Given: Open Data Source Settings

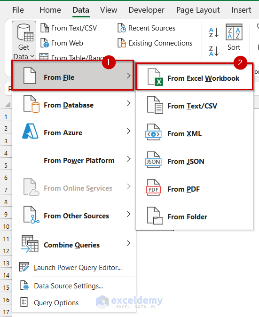Looking at the screenshot, I should (74, 286).
